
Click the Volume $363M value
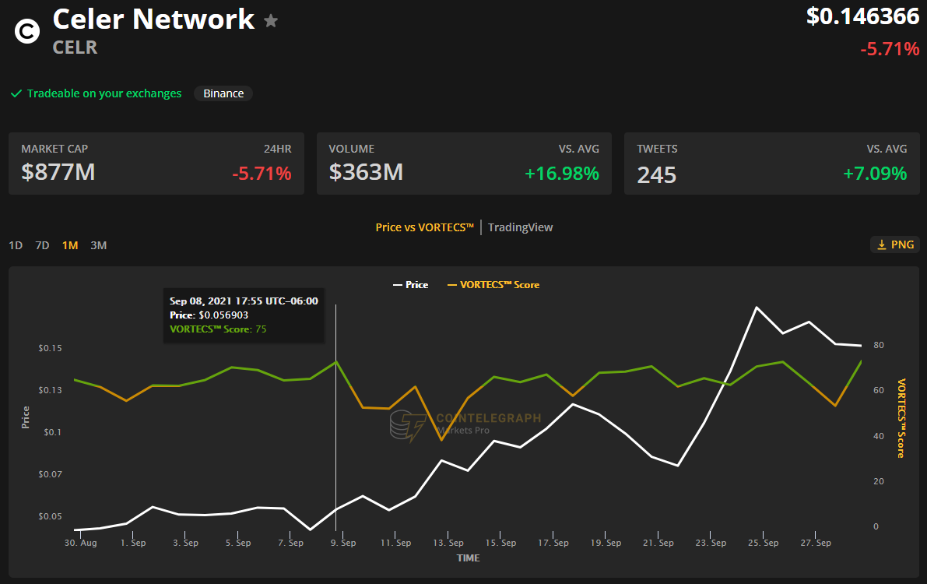pyautogui.click(x=366, y=172)
